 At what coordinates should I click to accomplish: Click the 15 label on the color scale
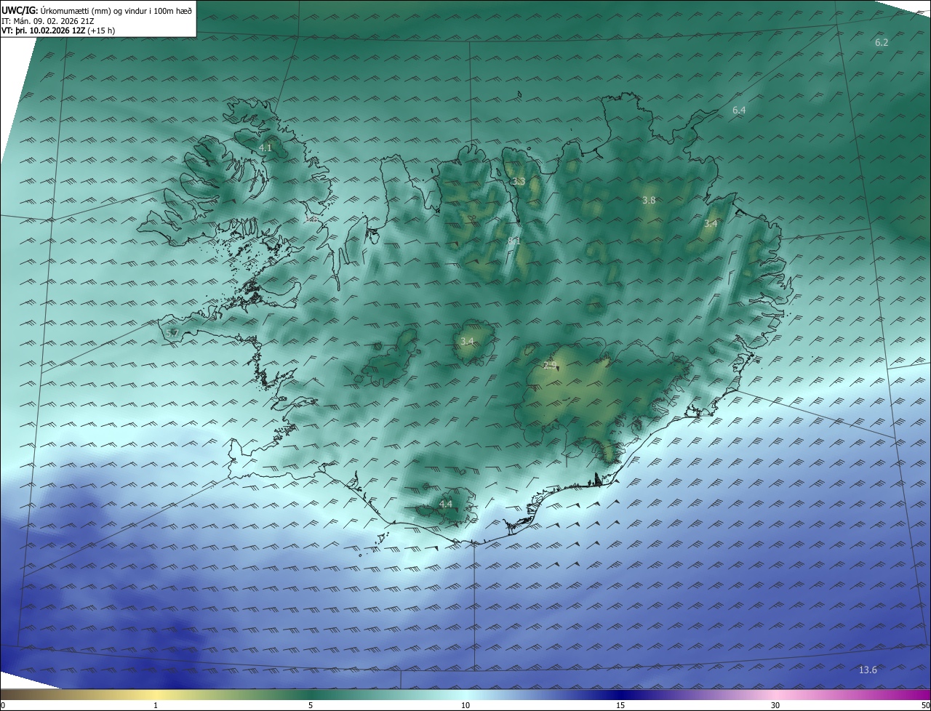(620, 705)
